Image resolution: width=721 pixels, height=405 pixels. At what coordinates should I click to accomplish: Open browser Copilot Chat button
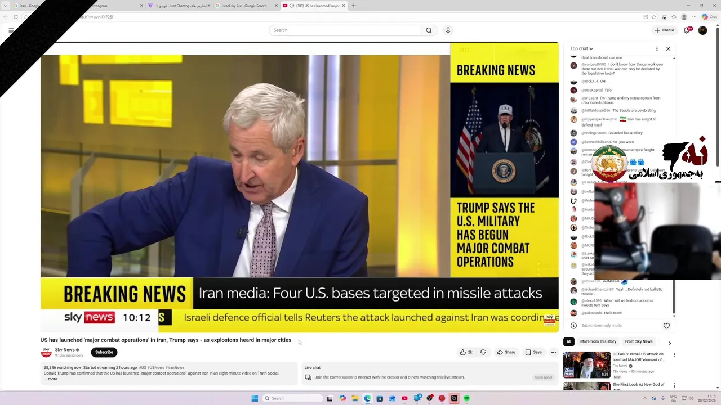click(x=709, y=17)
